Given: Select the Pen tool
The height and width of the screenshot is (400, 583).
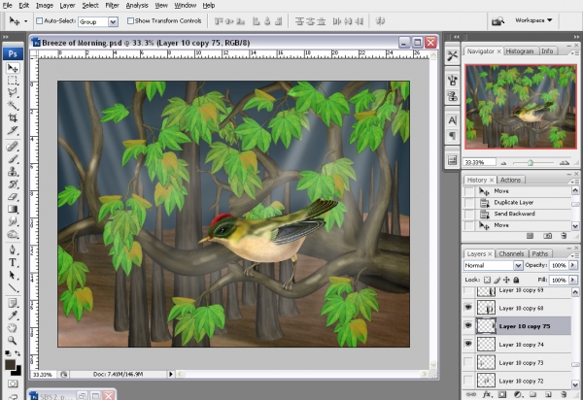Looking at the screenshot, I should pyautogui.click(x=13, y=250).
